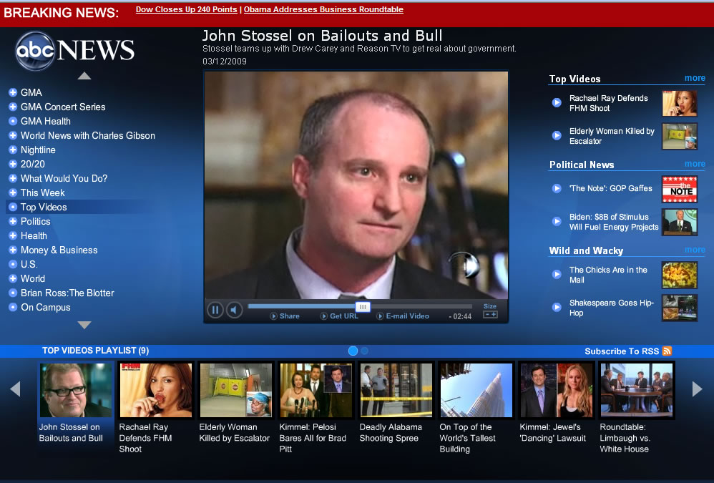Open Roundtable: Limbaugh vs. White House thumbnail
Viewport: 714px width, 483px height.
point(637,390)
